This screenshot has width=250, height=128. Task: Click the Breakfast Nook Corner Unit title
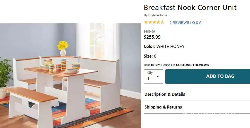pyautogui.click(x=190, y=7)
